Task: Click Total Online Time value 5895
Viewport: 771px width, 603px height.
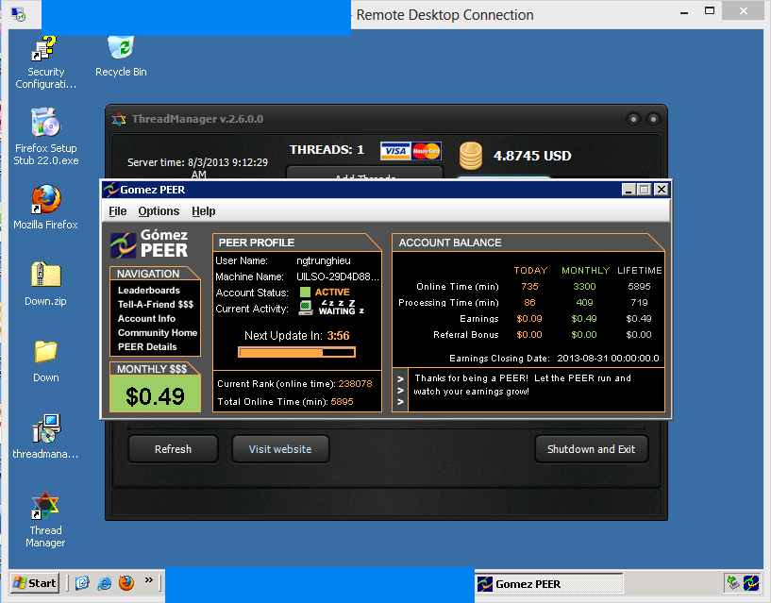Action: (342, 402)
